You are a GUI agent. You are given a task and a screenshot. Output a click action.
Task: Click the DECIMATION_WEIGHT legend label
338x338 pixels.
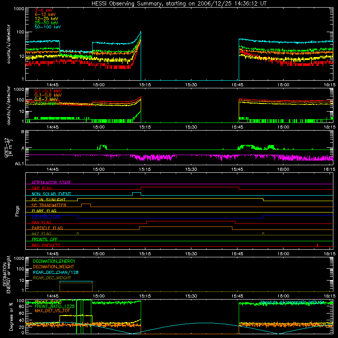pyautogui.click(x=54, y=267)
